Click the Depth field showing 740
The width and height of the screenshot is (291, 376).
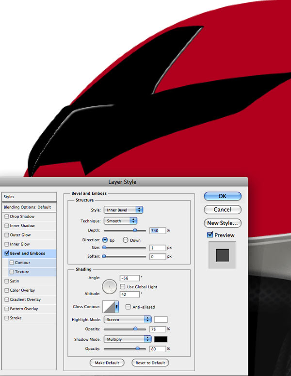(158, 231)
